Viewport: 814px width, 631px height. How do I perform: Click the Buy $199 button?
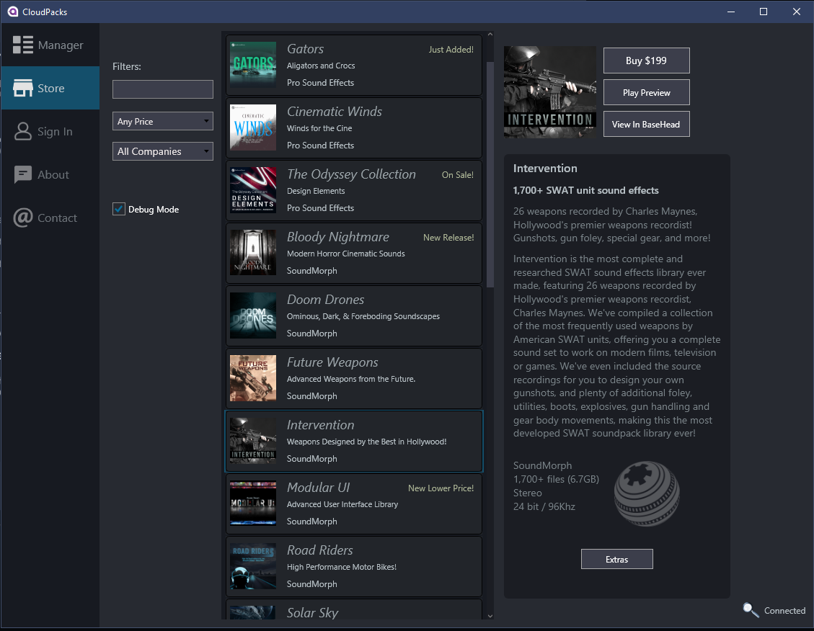coord(646,61)
